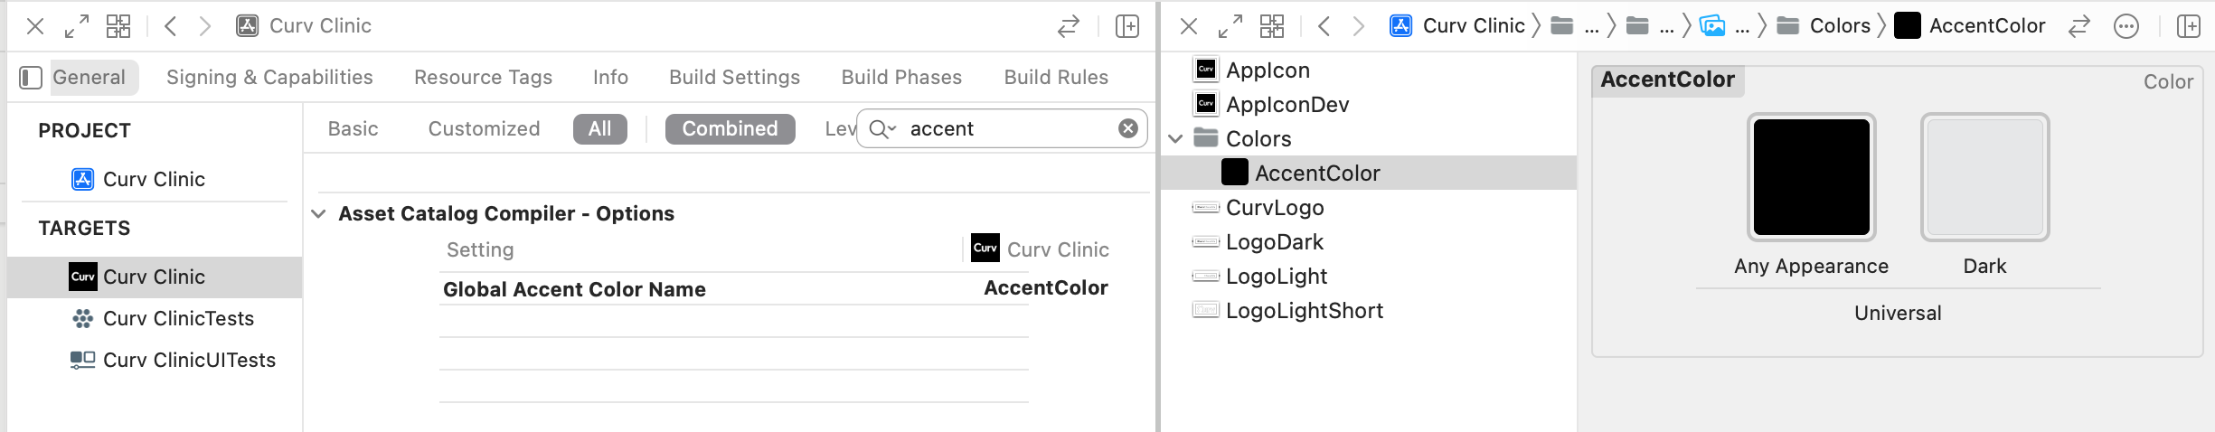Viewport: 2215px width, 432px height.
Task: Open the ellipsis options menu in right editor
Action: 2126,26
